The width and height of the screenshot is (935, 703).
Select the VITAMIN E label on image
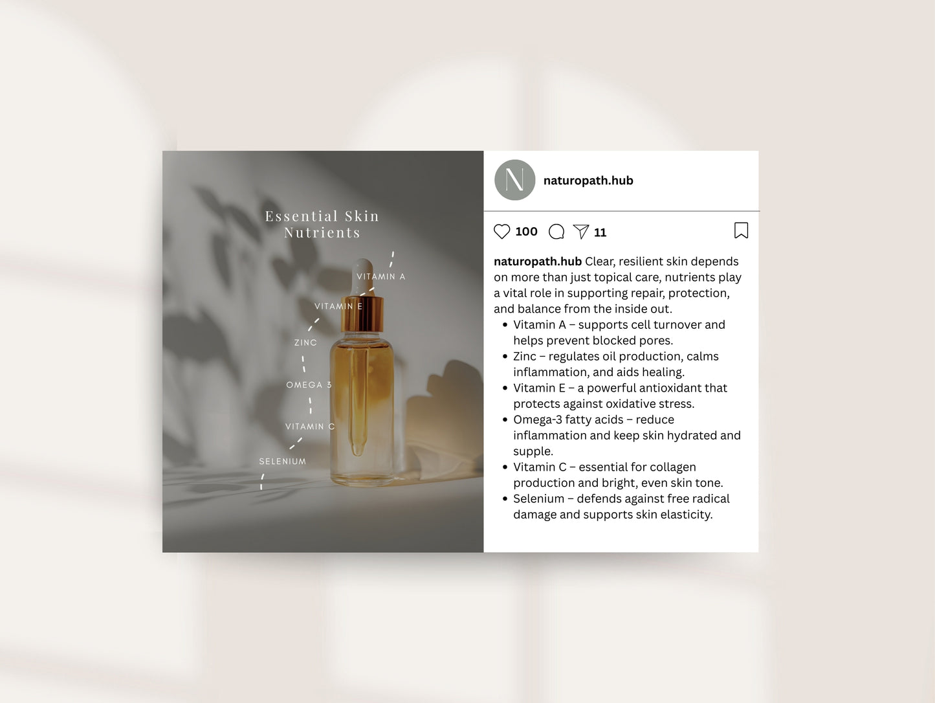click(338, 306)
